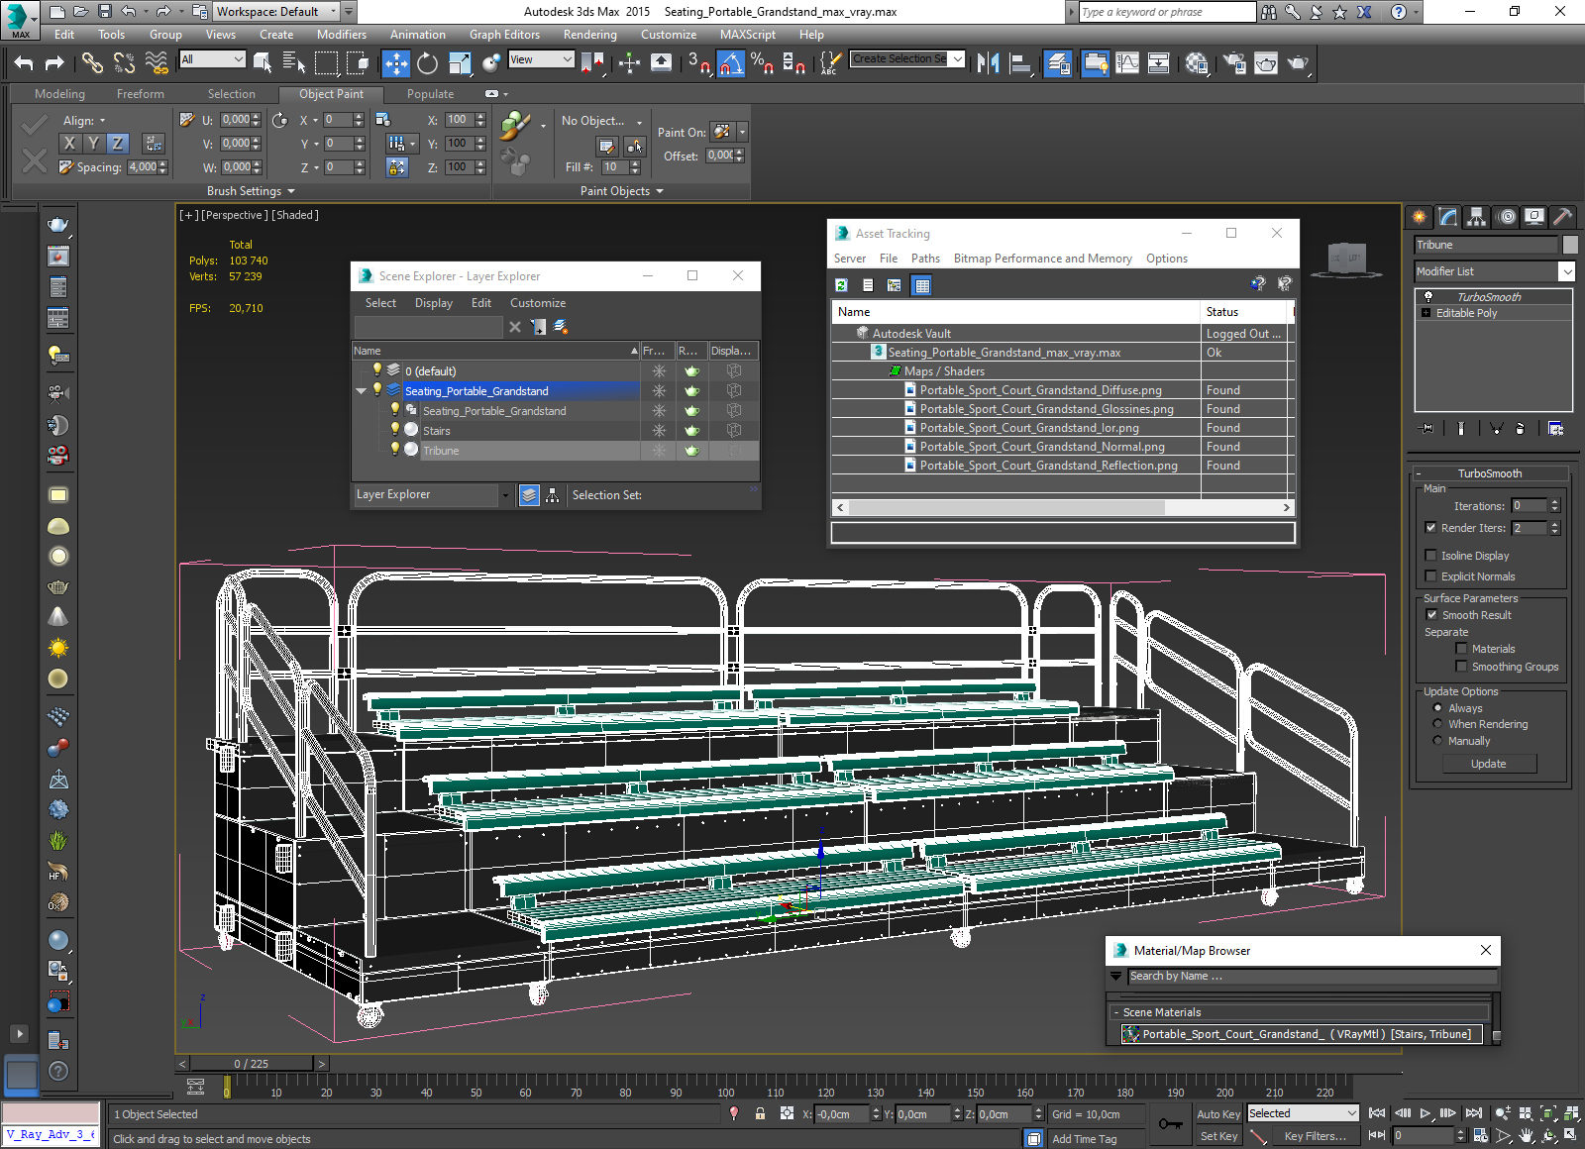Open the Selected key filter dropdown
Viewport: 1585px width, 1149px height.
pos(1303,1113)
